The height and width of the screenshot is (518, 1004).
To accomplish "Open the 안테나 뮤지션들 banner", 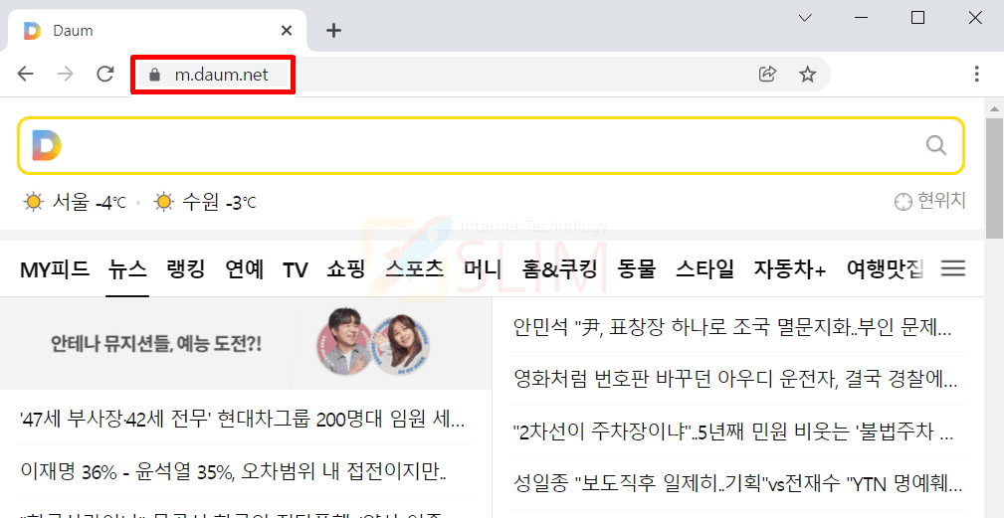I will (x=246, y=345).
